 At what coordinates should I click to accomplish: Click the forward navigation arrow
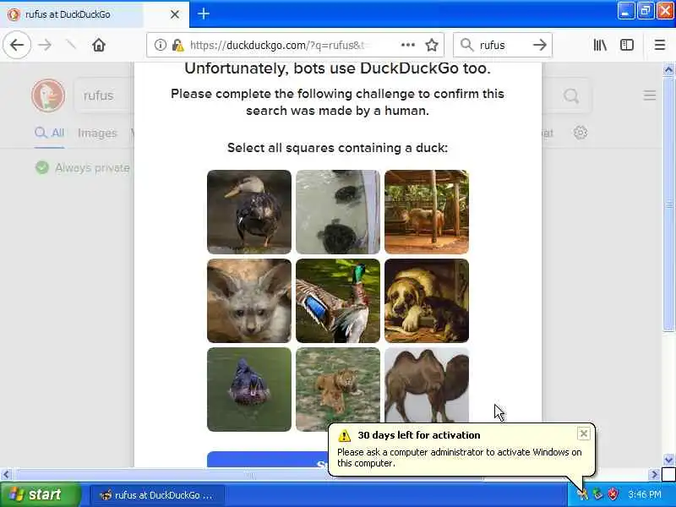45,45
